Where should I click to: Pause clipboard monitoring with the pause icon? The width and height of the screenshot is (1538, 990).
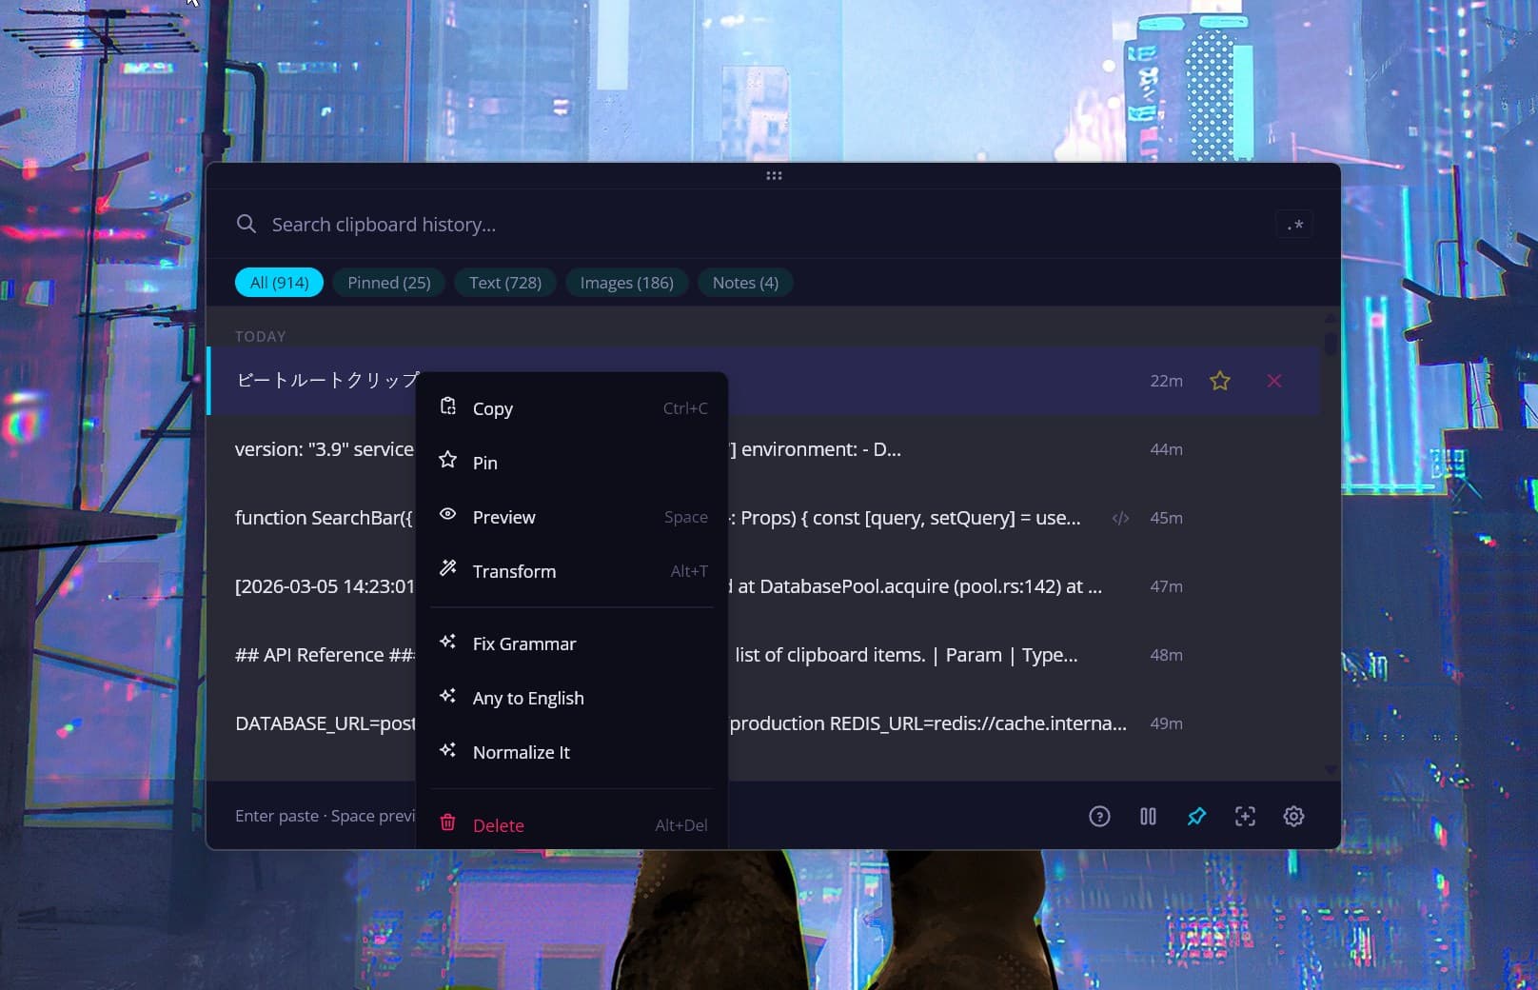pos(1148,816)
